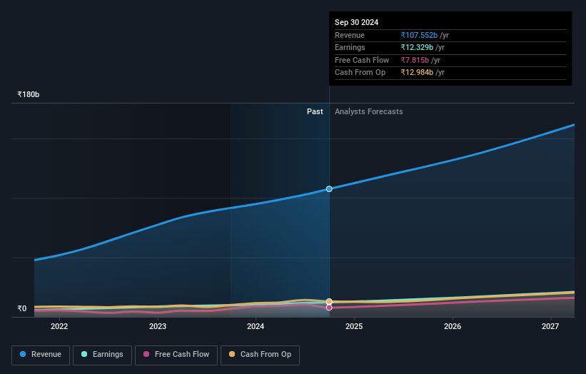Viewport: 586px width, 374px height.
Task: Click the ₹180b y-axis label
Action: (29, 94)
